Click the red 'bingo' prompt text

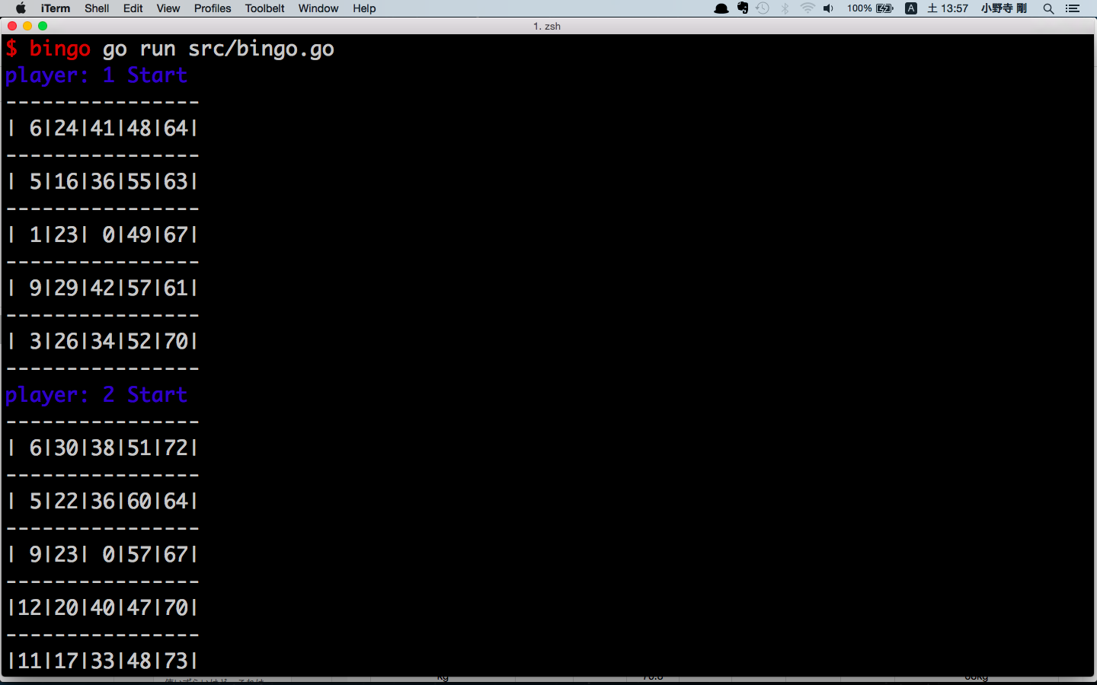pos(60,49)
